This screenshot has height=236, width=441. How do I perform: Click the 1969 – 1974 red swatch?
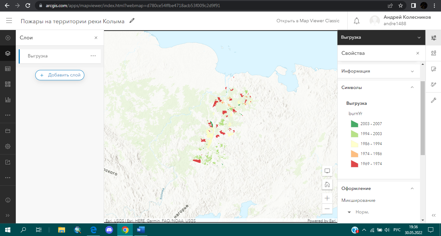pos(354,164)
